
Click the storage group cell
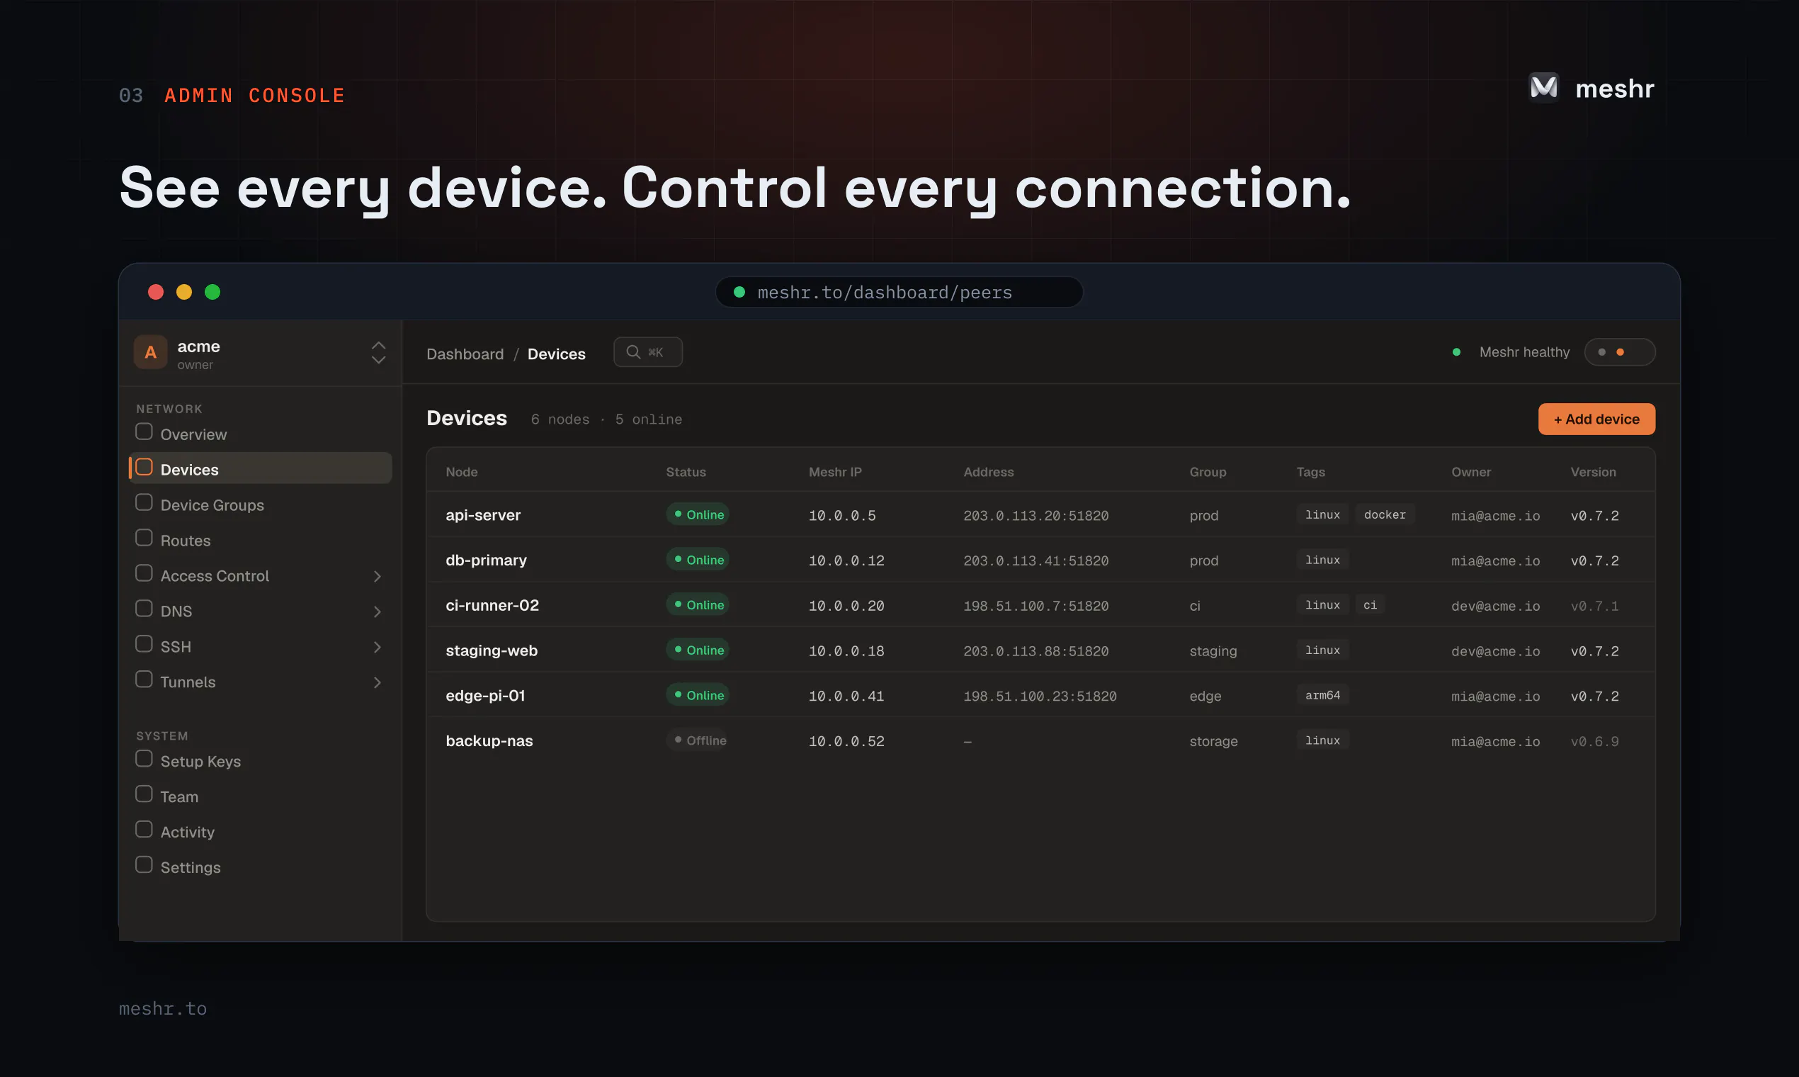pyautogui.click(x=1213, y=742)
